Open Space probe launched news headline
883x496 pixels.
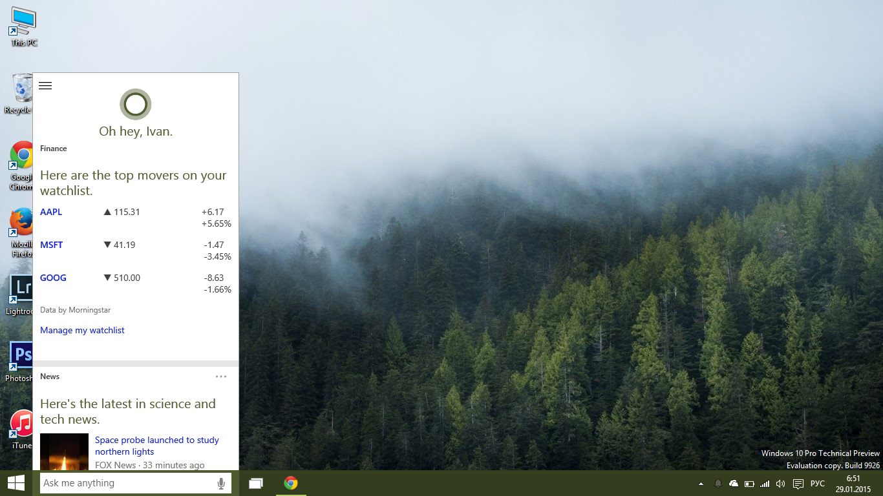pos(157,446)
